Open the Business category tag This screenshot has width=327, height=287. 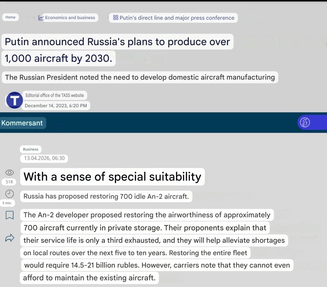(x=31, y=149)
